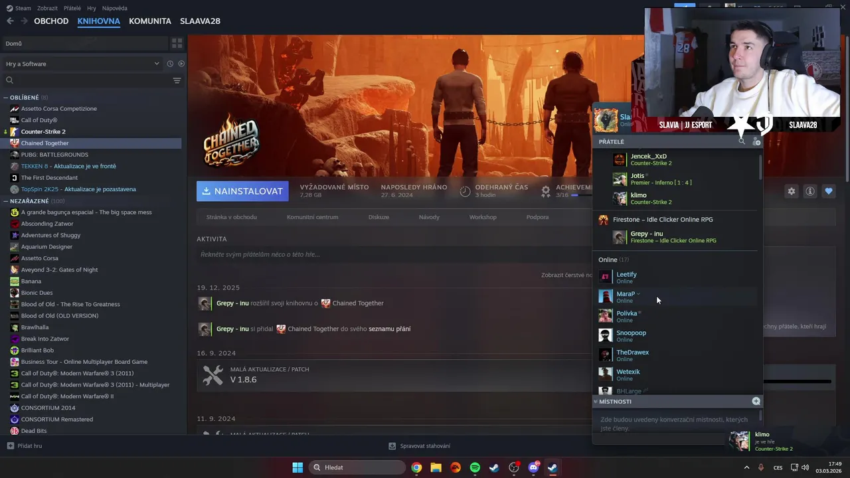Image resolution: width=850 pixels, height=478 pixels.
Task: Toggle Chained Together favorite heart
Action: click(x=829, y=191)
